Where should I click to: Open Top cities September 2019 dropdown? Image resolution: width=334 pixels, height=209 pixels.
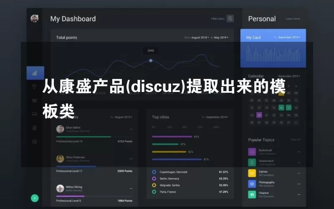[217, 117]
